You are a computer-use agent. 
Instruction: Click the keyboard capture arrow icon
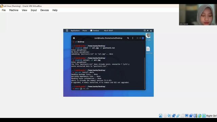(x=204, y=116)
